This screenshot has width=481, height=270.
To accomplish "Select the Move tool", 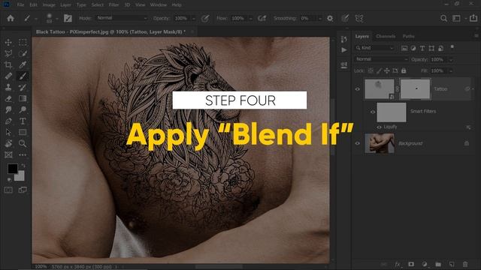I will 8,42.
